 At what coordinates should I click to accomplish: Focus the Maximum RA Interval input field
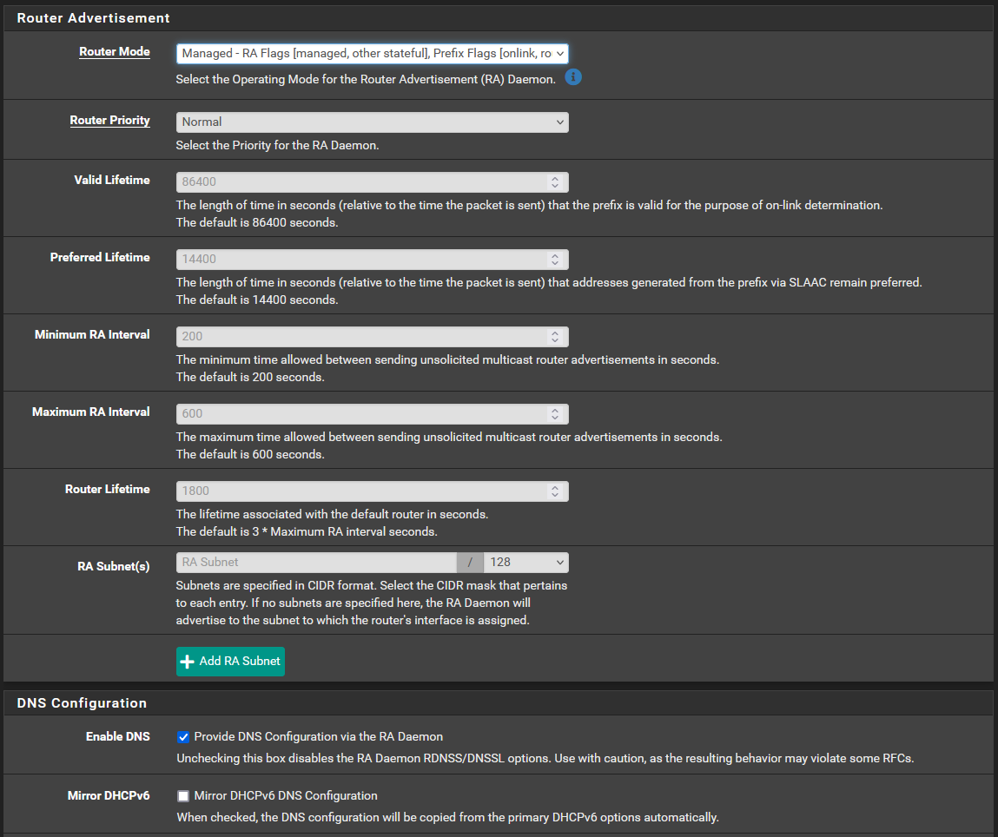[x=373, y=414]
